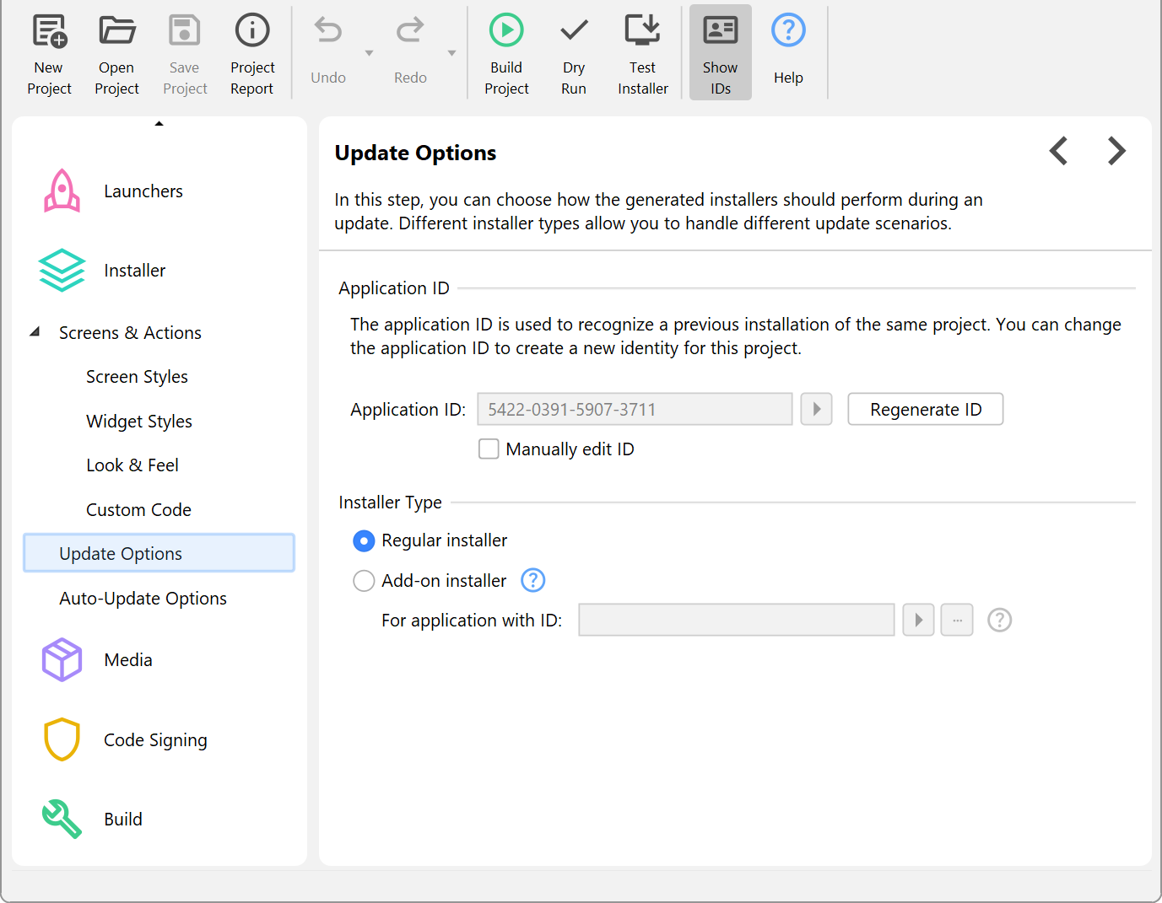Open the Code Signing section
The height and width of the screenshot is (903, 1162).
[x=155, y=740]
